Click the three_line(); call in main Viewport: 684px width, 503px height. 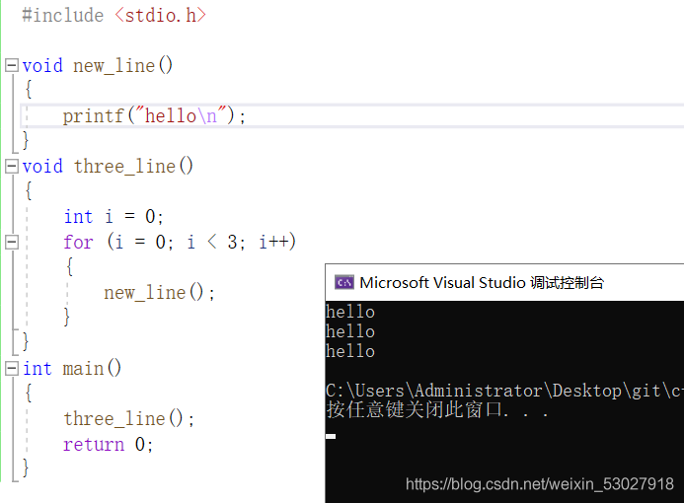[129, 419]
